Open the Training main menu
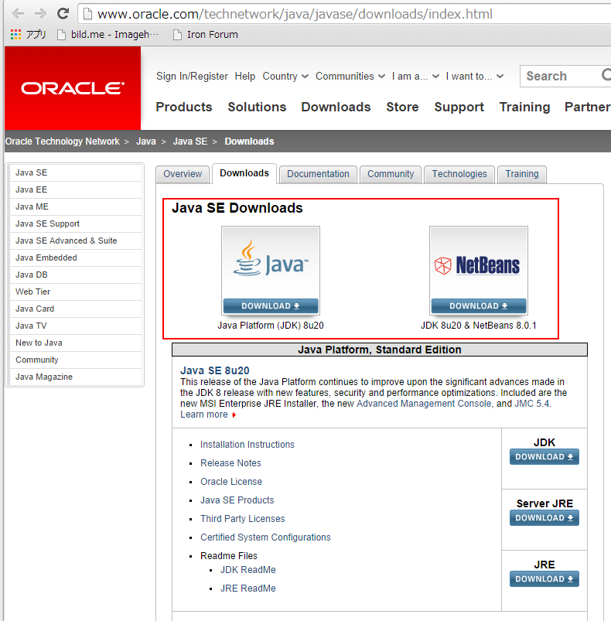The height and width of the screenshot is (621, 611). click(x=524, y=107)
